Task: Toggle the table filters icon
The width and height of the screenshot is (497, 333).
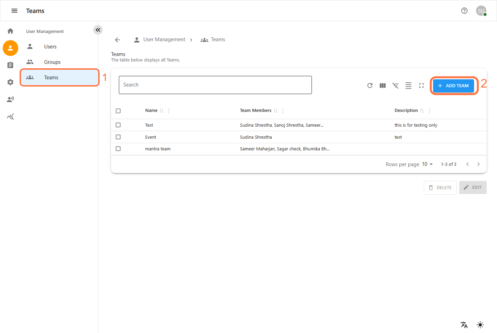Action: [x=396, y=85]
